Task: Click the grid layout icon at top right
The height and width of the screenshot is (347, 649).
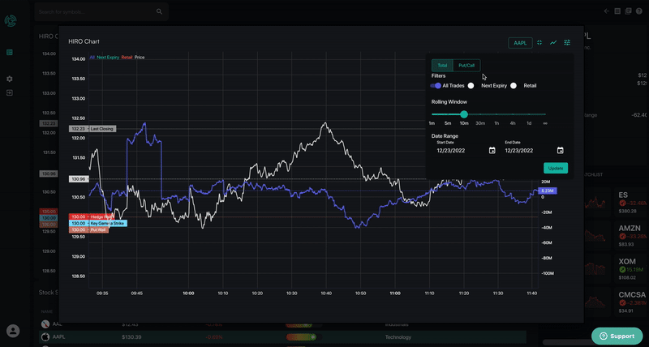Action: click(x=617, y=11)
